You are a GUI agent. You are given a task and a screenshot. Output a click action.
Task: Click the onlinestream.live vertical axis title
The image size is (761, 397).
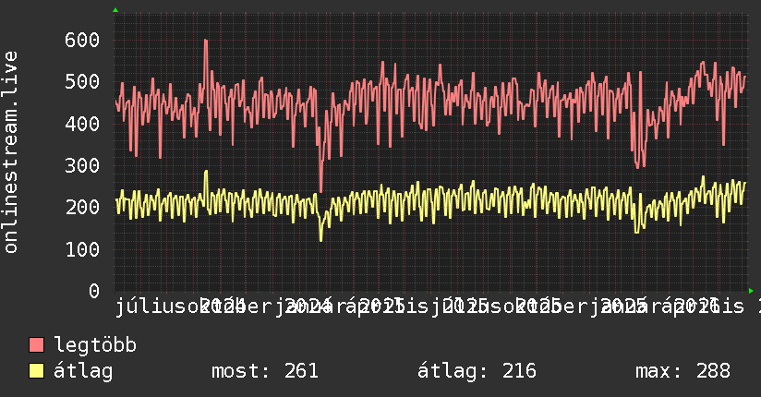10,152
